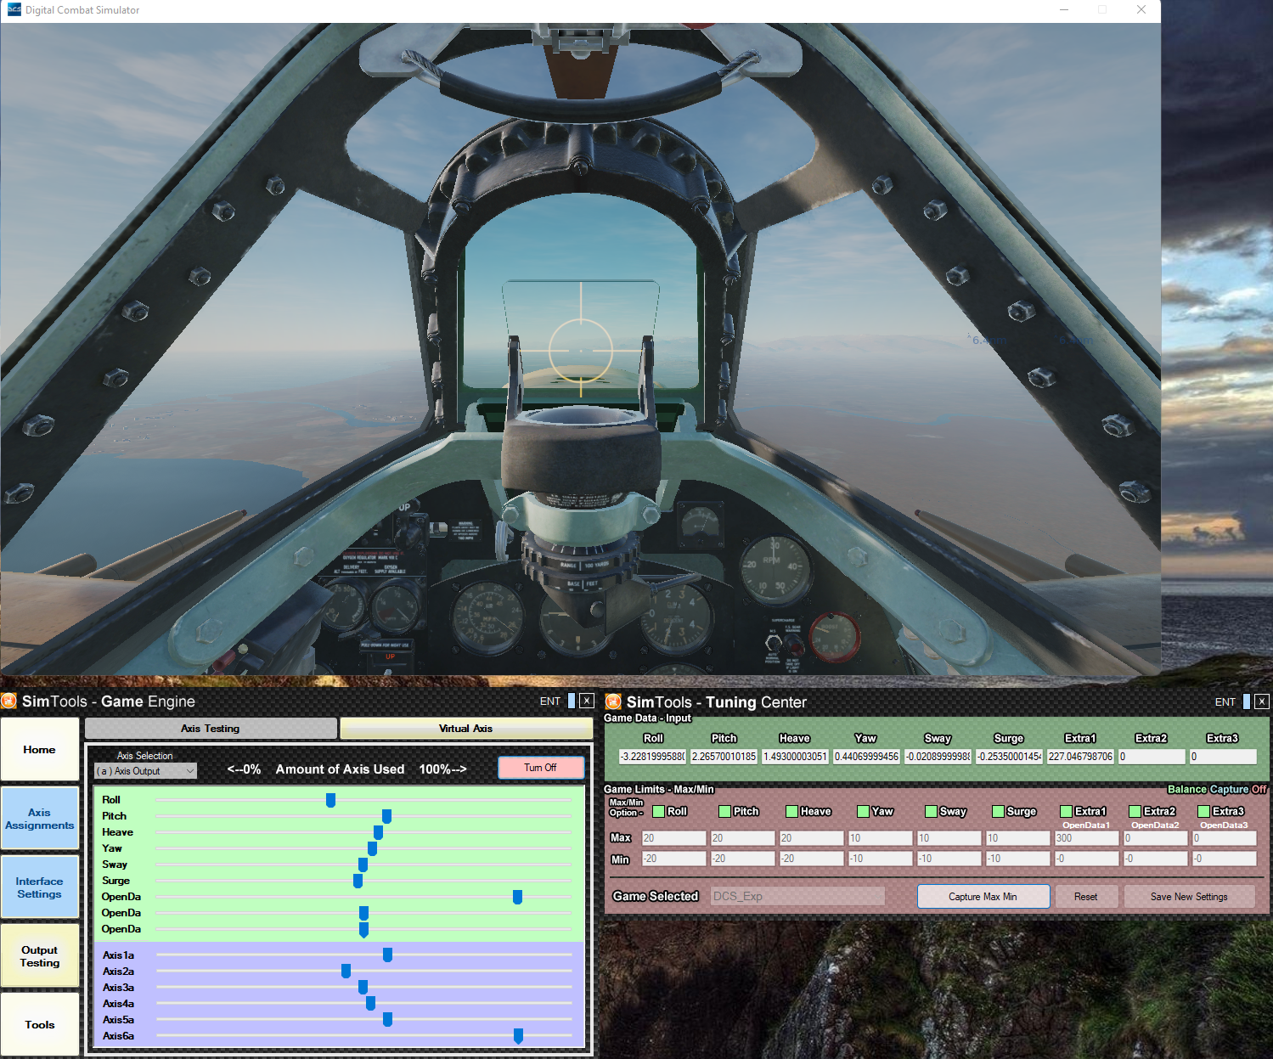
Task: Toggle the Yaw Max/Min option checkbox
Action: [x=863, y=811]
